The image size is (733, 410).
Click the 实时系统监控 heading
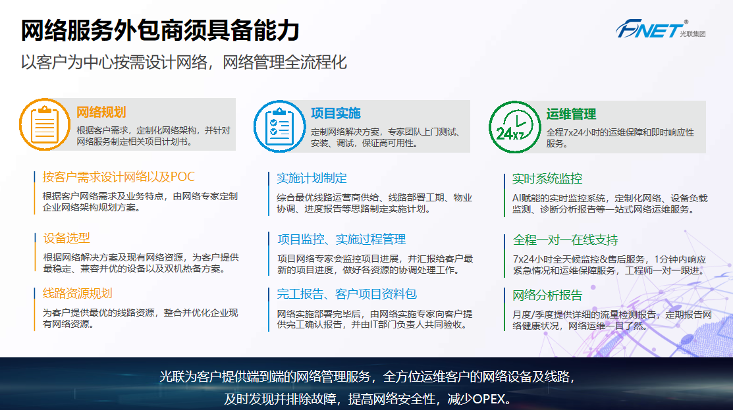[547, 179]
